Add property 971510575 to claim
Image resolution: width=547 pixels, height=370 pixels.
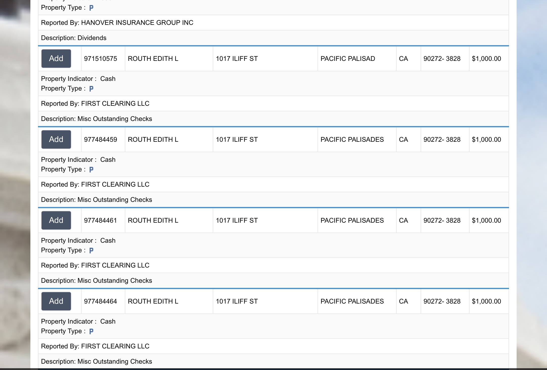[56, 59]
